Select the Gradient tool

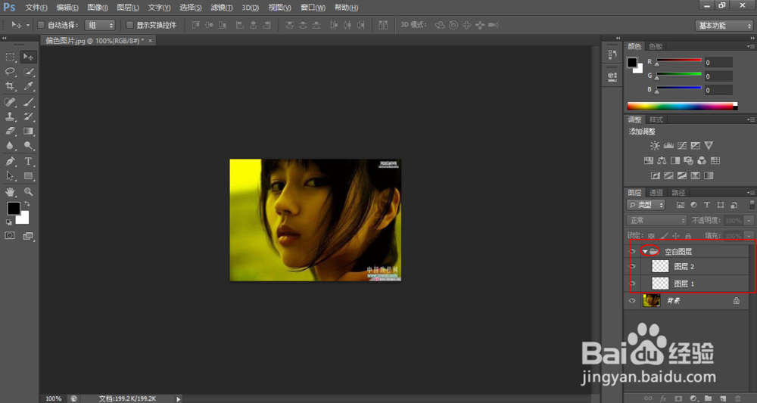pyautogui.click(x=28, y=131)
